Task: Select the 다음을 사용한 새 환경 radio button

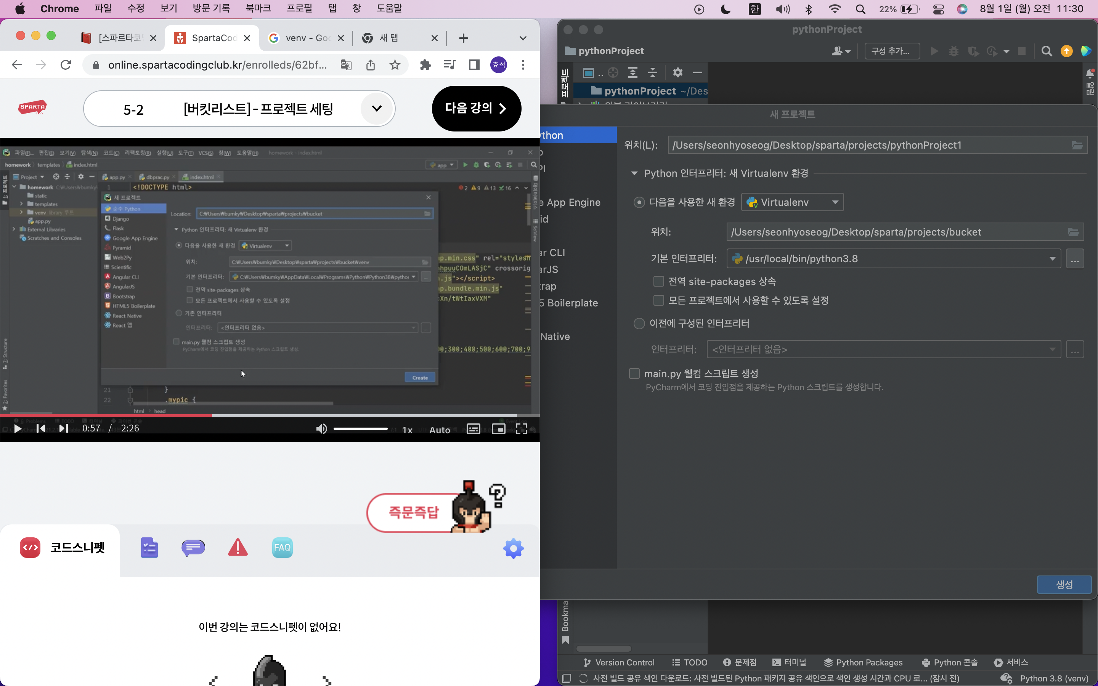Action: [639, 202]
